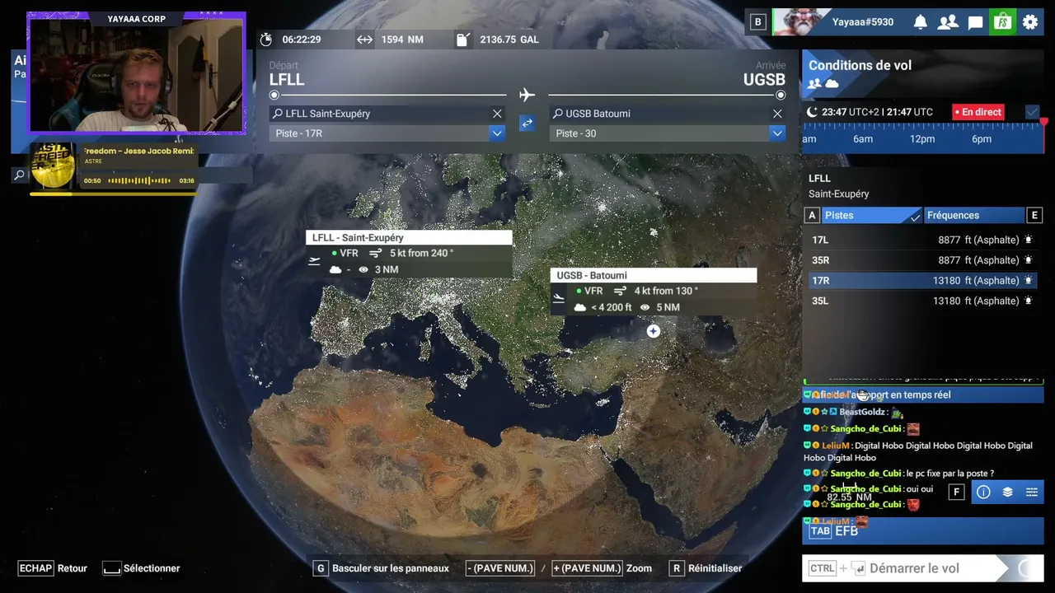Open the friends list icon in top bar
This screenshot has height=593, width=1055.
point(948,22)
